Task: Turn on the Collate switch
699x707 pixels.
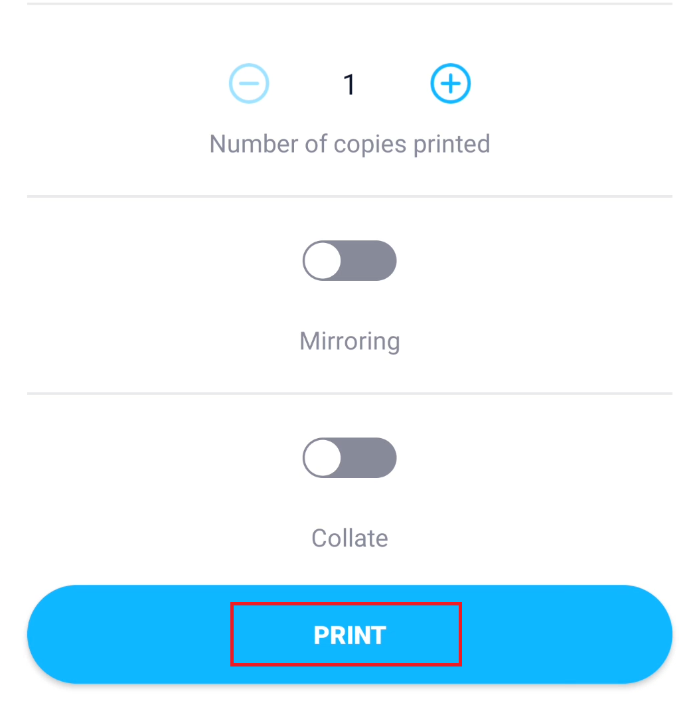Action: tap(349, 457)
